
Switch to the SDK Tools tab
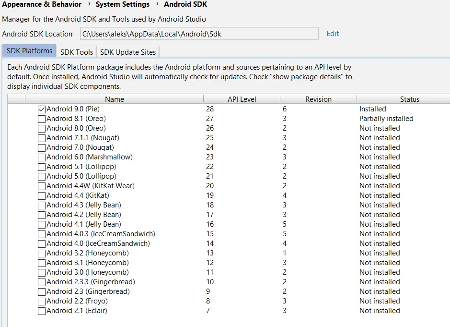77,52
